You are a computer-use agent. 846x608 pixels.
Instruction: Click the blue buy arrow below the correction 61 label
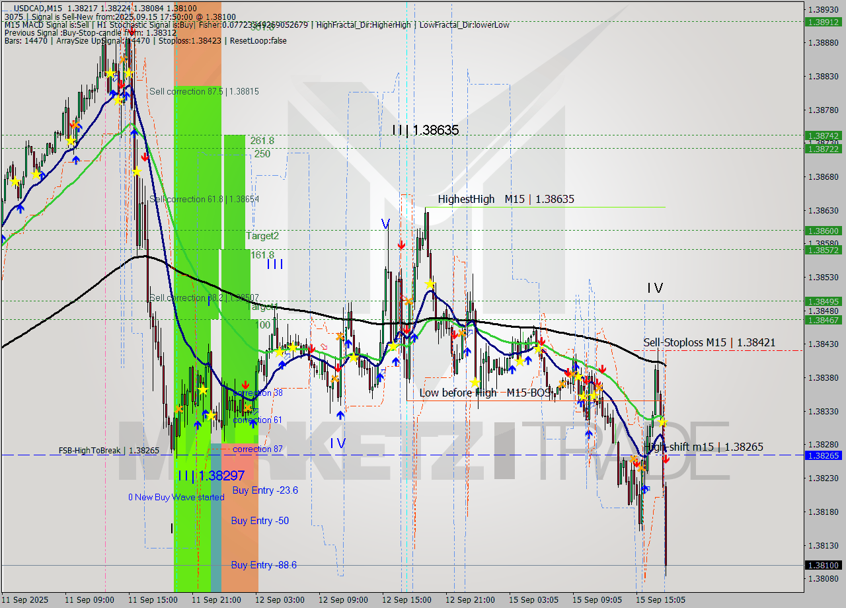pos(252,424)
